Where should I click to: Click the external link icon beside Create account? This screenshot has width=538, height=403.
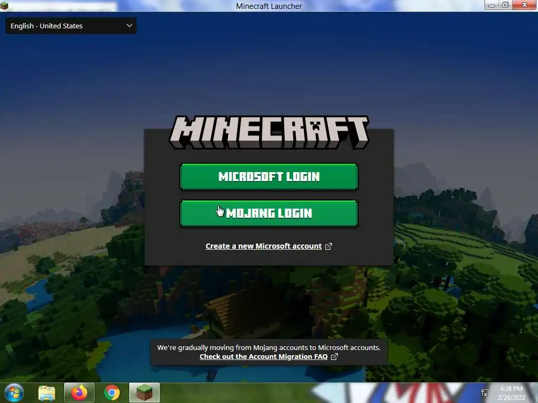point(328,247)
